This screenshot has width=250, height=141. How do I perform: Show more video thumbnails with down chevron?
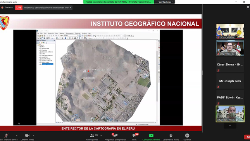[230, 125]
